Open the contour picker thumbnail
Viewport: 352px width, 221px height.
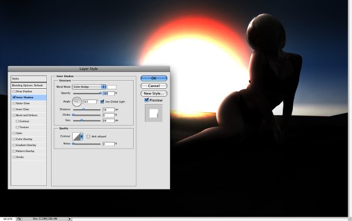pyautogui.click(x=76, y=136)
